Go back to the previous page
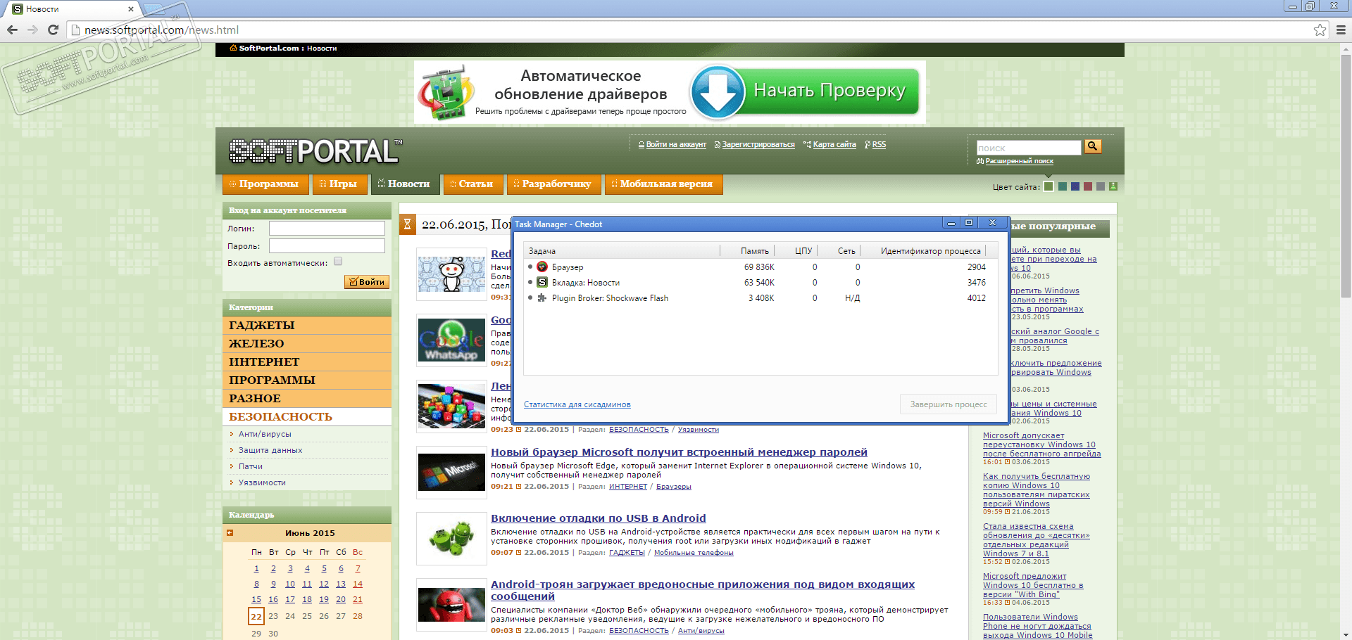The width and height of the screenshot is (1352, 640). 12,30
